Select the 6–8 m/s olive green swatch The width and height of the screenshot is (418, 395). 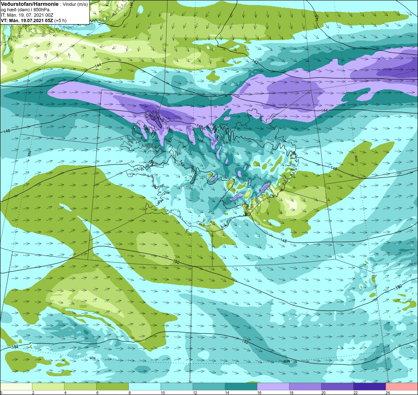pyautogui.click(x=112, y=386)
